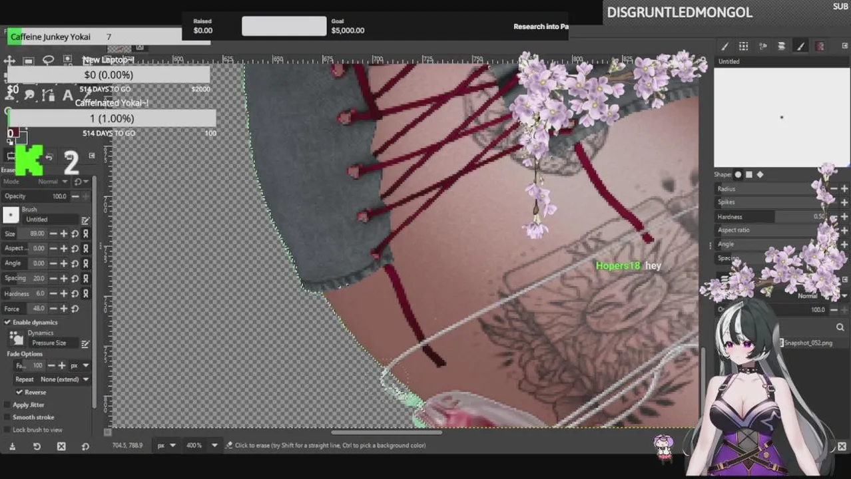
Task: Select the Rectangle Select tool
Action: [x=29, y=61]
